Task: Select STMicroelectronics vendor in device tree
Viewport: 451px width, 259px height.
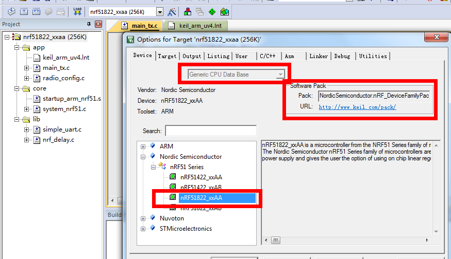Action: [x=186, y=229]
